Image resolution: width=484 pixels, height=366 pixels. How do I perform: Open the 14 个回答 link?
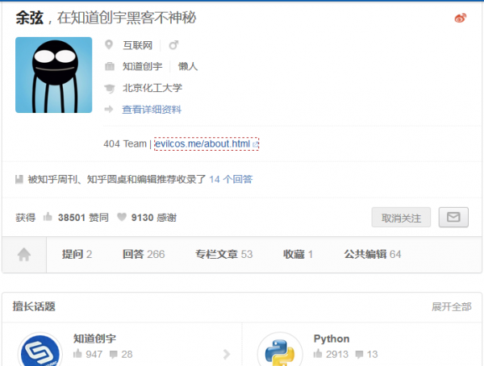[x=231, y=179]
